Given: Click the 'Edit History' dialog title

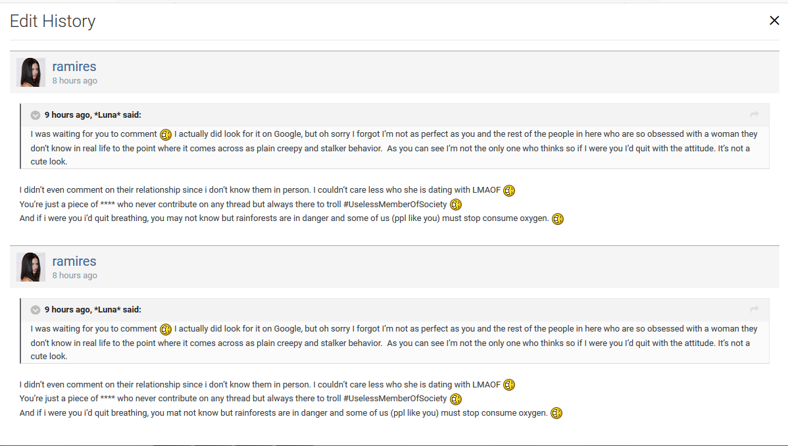Looking at the screenshot, I should pyautogui.click(x=53, y=21).
